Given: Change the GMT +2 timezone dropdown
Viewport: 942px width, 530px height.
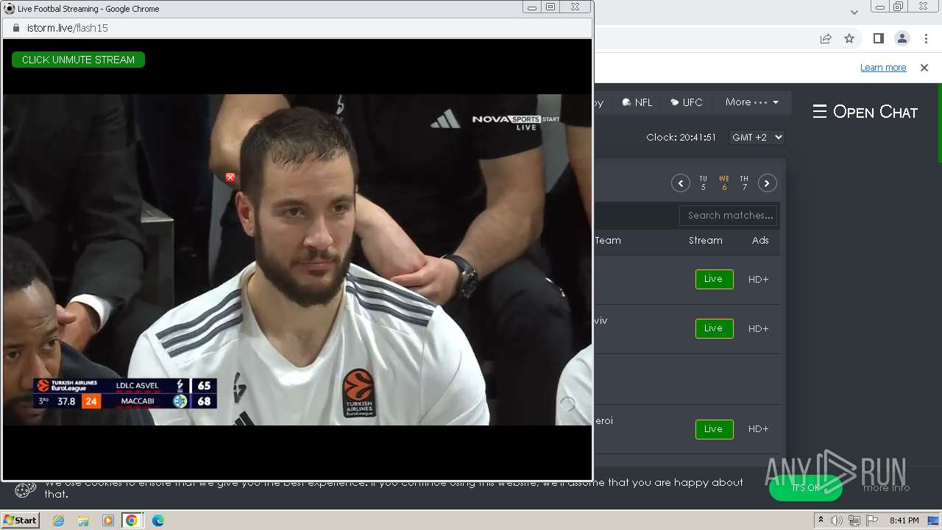Looking at the screenshot, I should [x=757, y=137].
